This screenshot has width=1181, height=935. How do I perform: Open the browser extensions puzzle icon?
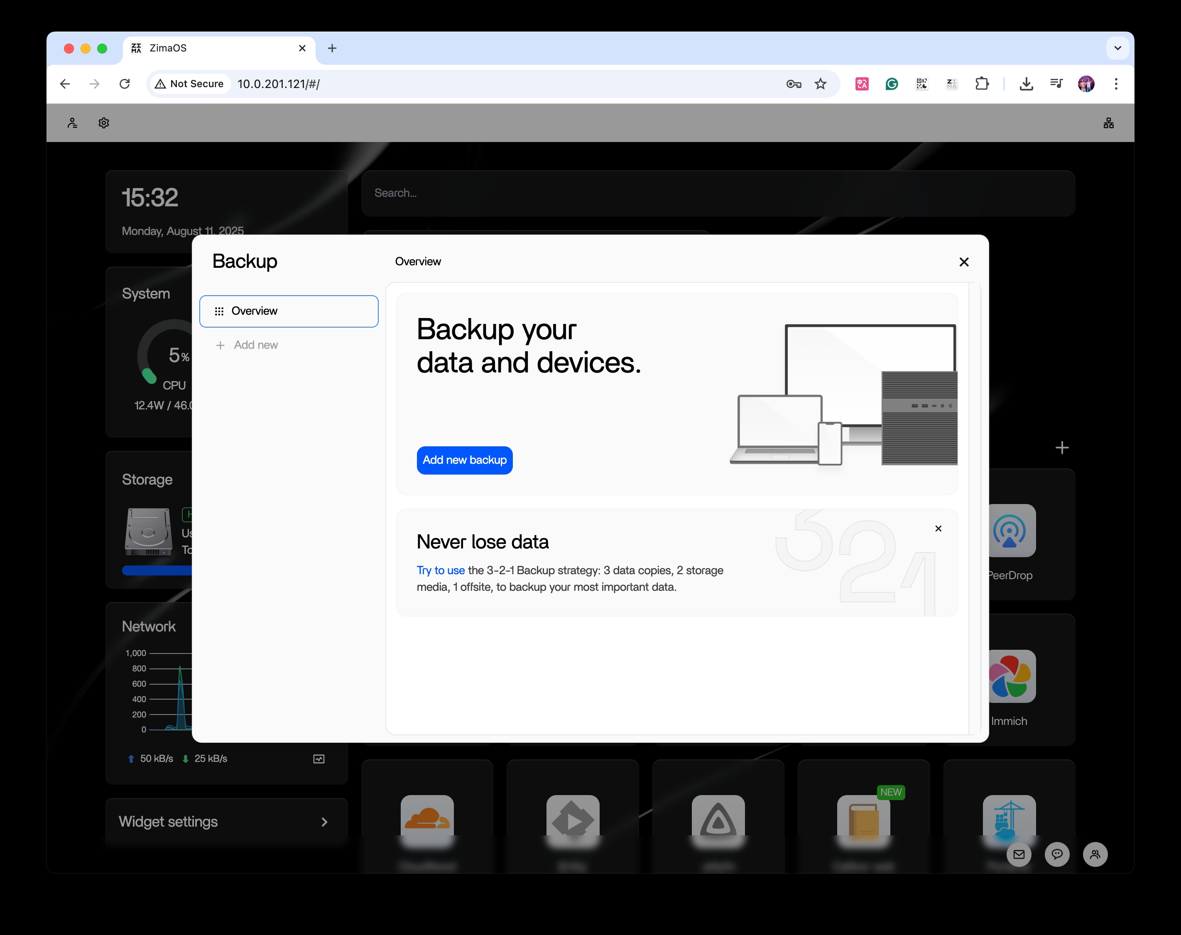pyautogui.click(x=982, y=84)
